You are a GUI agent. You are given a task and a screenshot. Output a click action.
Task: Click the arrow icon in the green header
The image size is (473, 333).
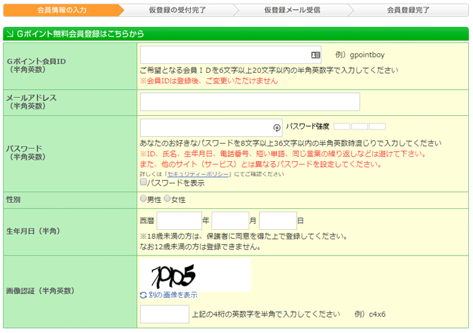tap(10, 34)
